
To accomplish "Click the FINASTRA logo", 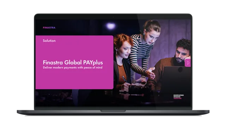I will click(49, 27).
